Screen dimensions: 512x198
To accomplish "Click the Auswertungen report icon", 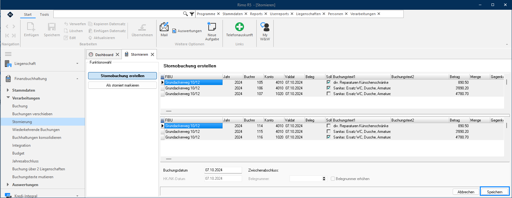I will point(174,31).
